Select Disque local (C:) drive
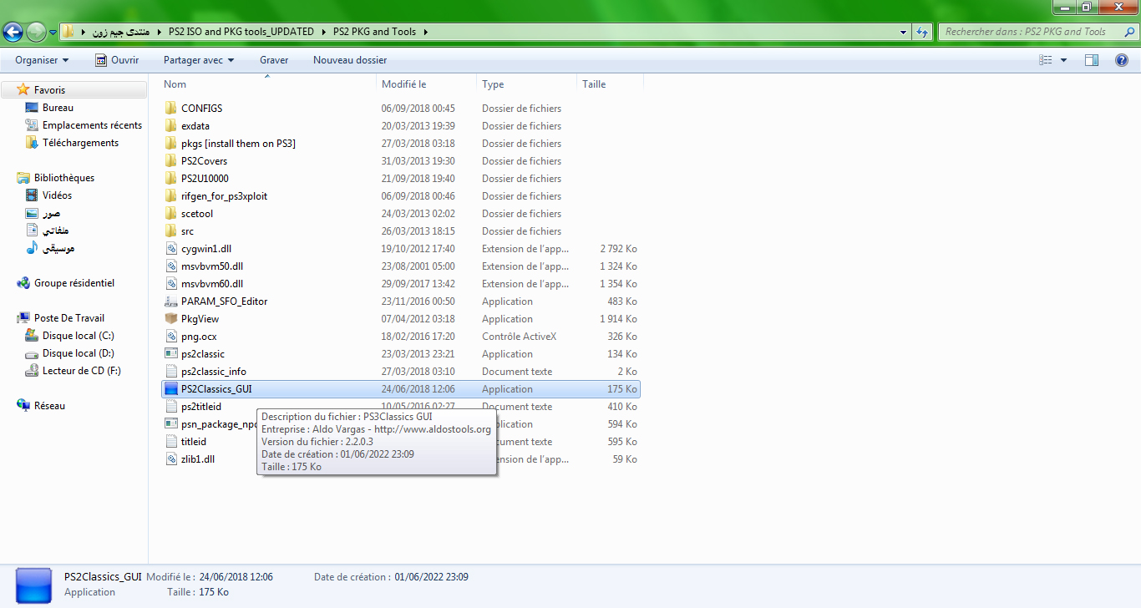The image size is (1141, 608). [78, 336]
